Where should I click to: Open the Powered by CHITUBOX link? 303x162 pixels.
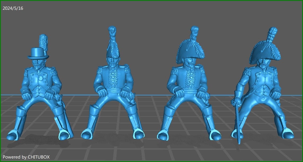(26, 157)
